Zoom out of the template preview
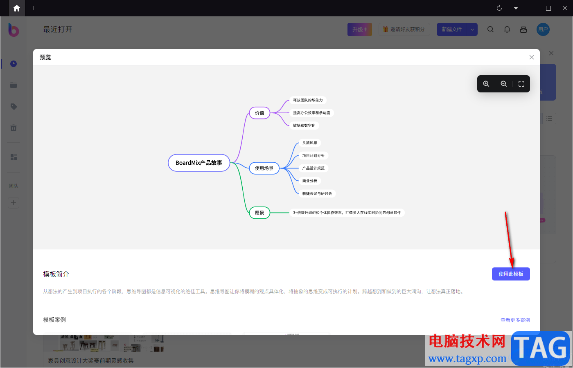 504,84
